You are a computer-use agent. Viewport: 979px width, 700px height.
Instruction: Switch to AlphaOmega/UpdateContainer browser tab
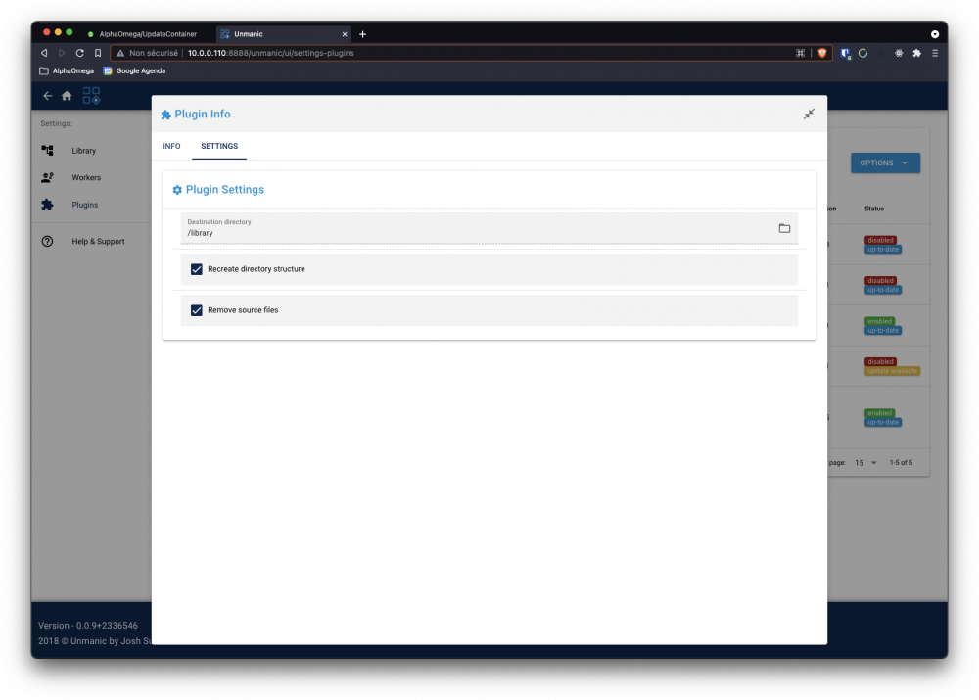pyautogui.click(x=148, y=34)
